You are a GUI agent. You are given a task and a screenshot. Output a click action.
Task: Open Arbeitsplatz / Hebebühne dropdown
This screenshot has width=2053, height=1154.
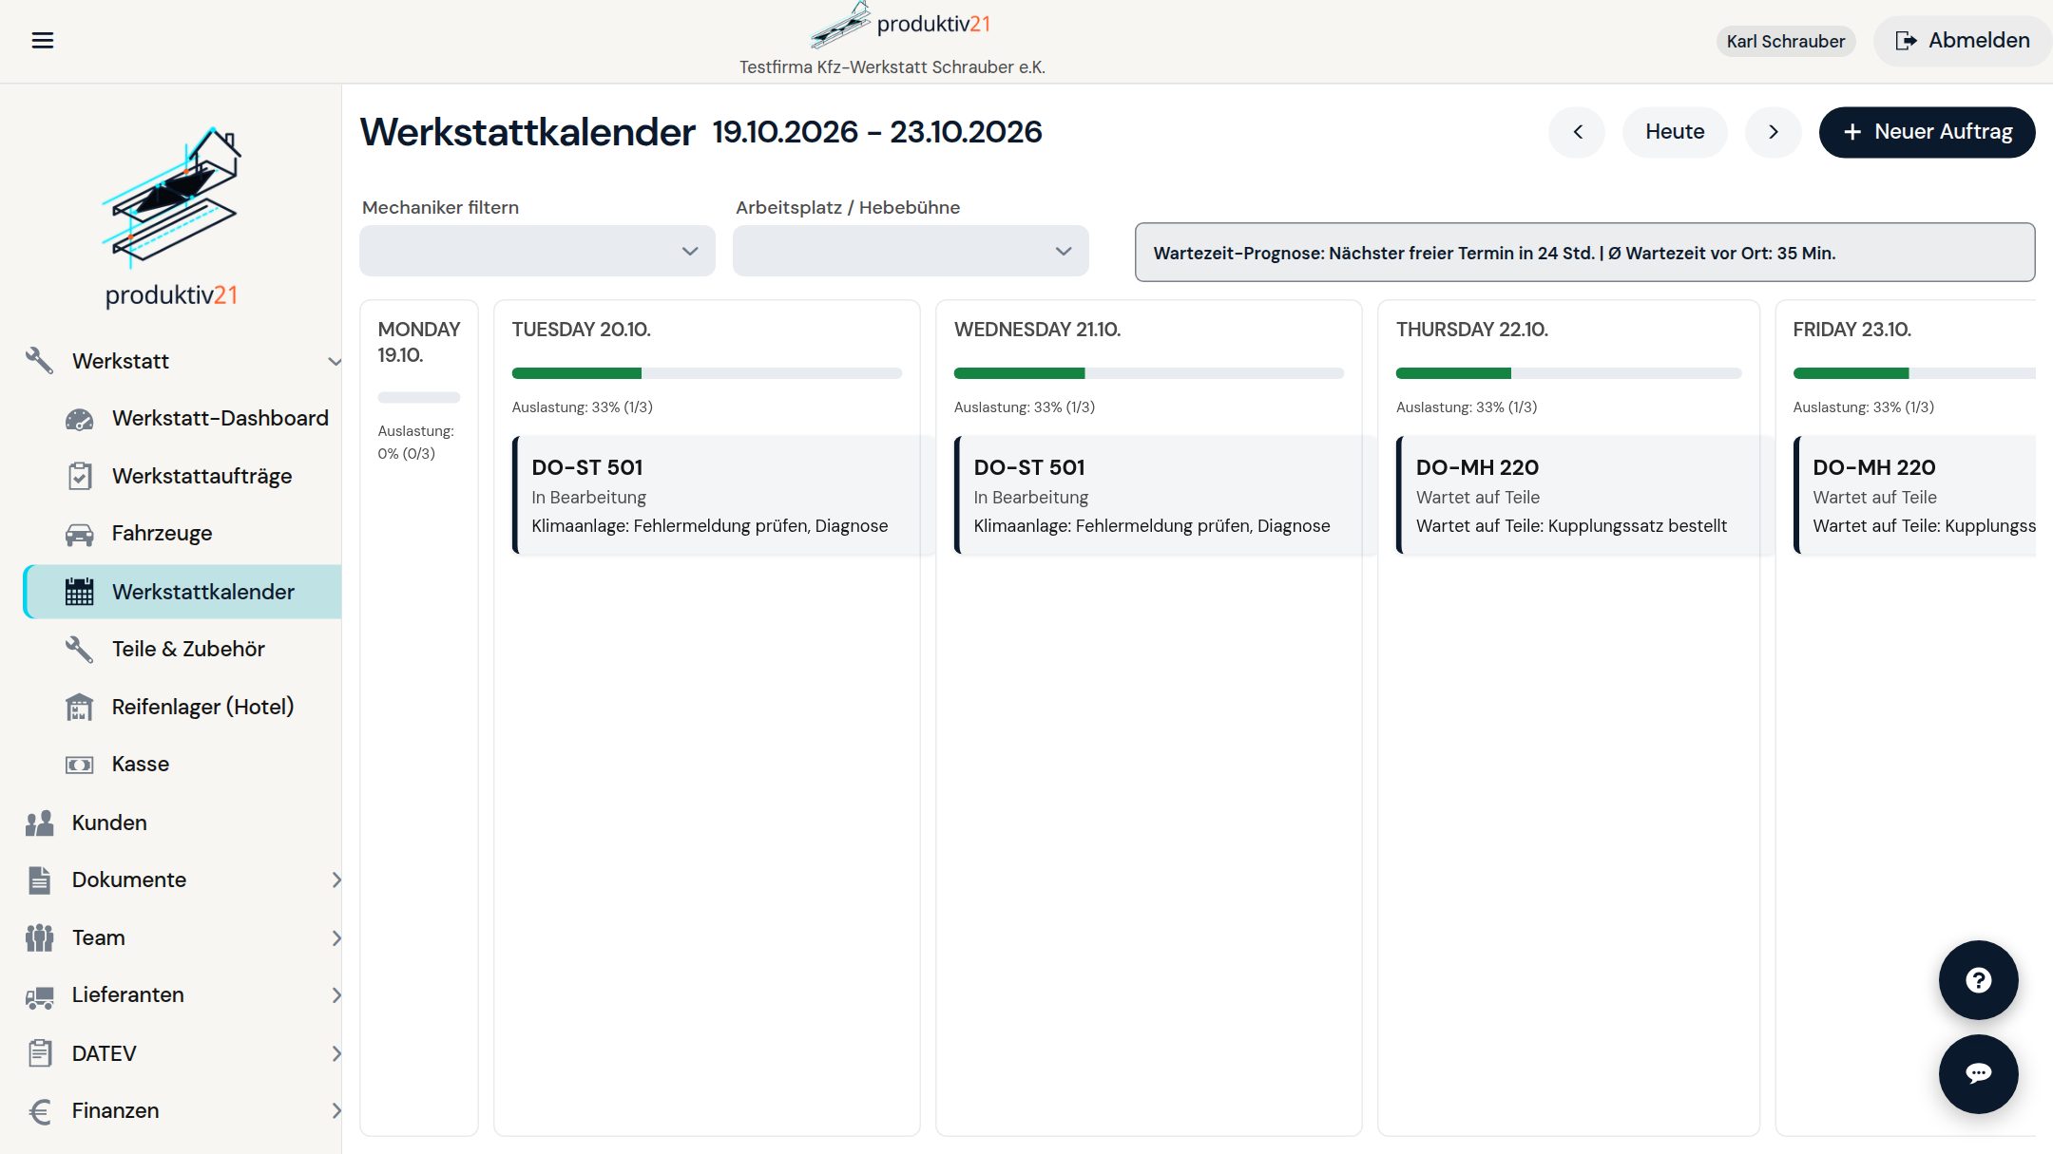click(911, 251)
